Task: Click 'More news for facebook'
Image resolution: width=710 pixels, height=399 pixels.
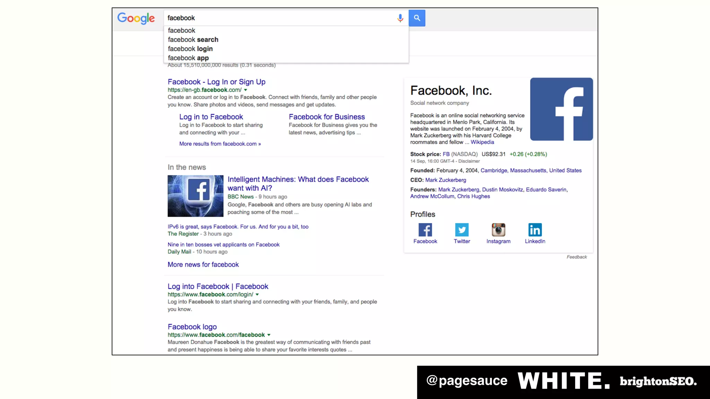Action: click(203, 265)
